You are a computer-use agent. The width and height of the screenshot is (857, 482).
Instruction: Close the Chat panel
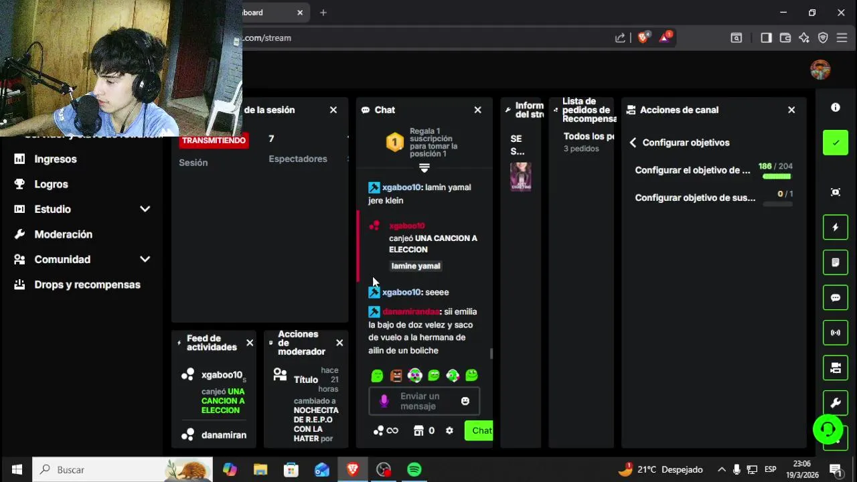pos(477,110)
